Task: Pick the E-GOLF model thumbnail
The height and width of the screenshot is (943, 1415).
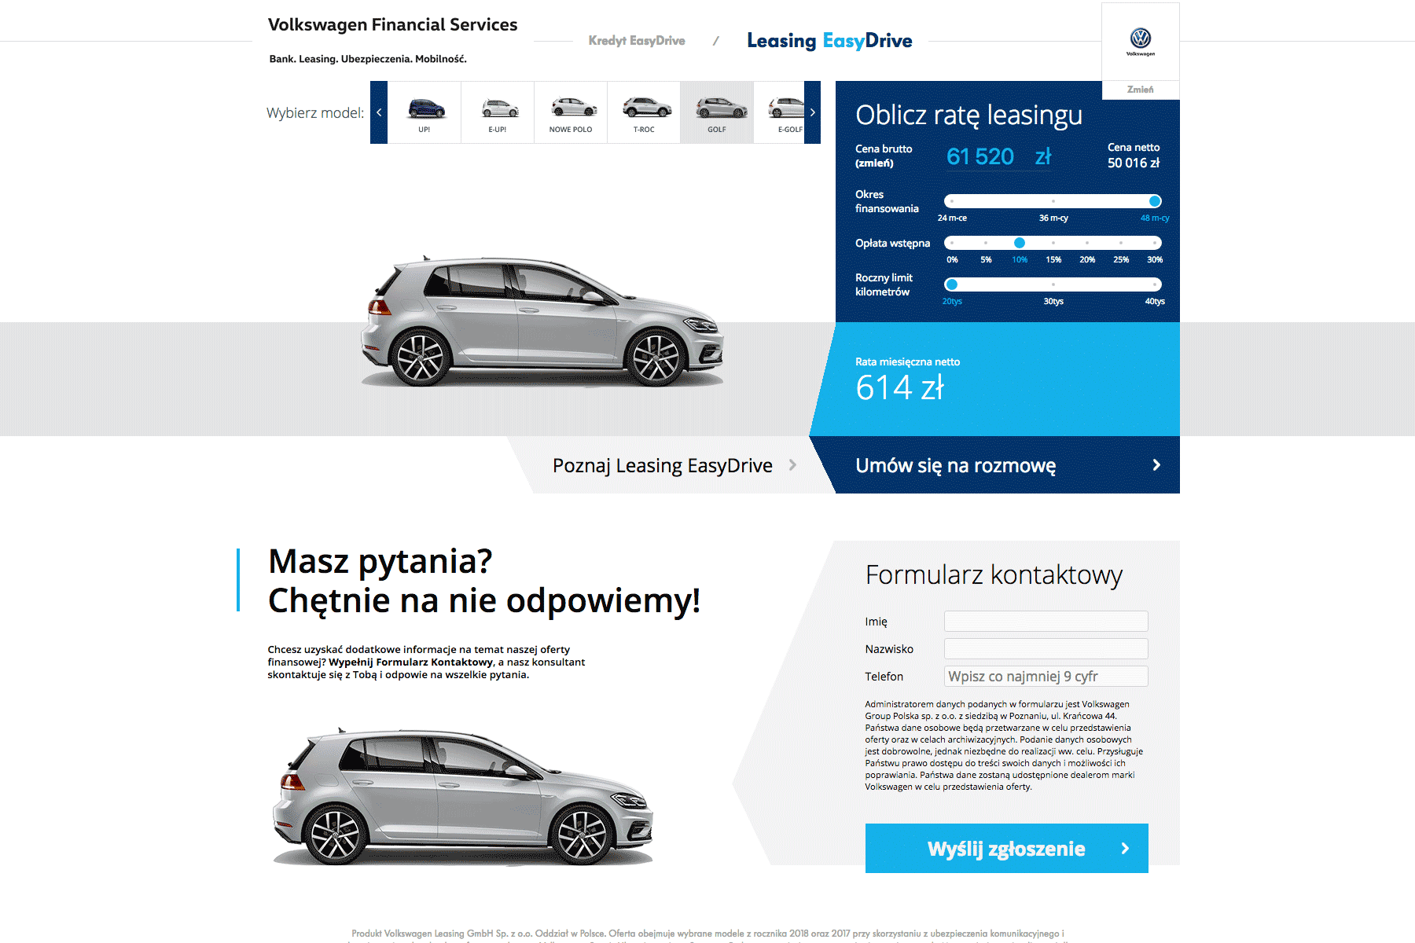Action: click(779, 112)
